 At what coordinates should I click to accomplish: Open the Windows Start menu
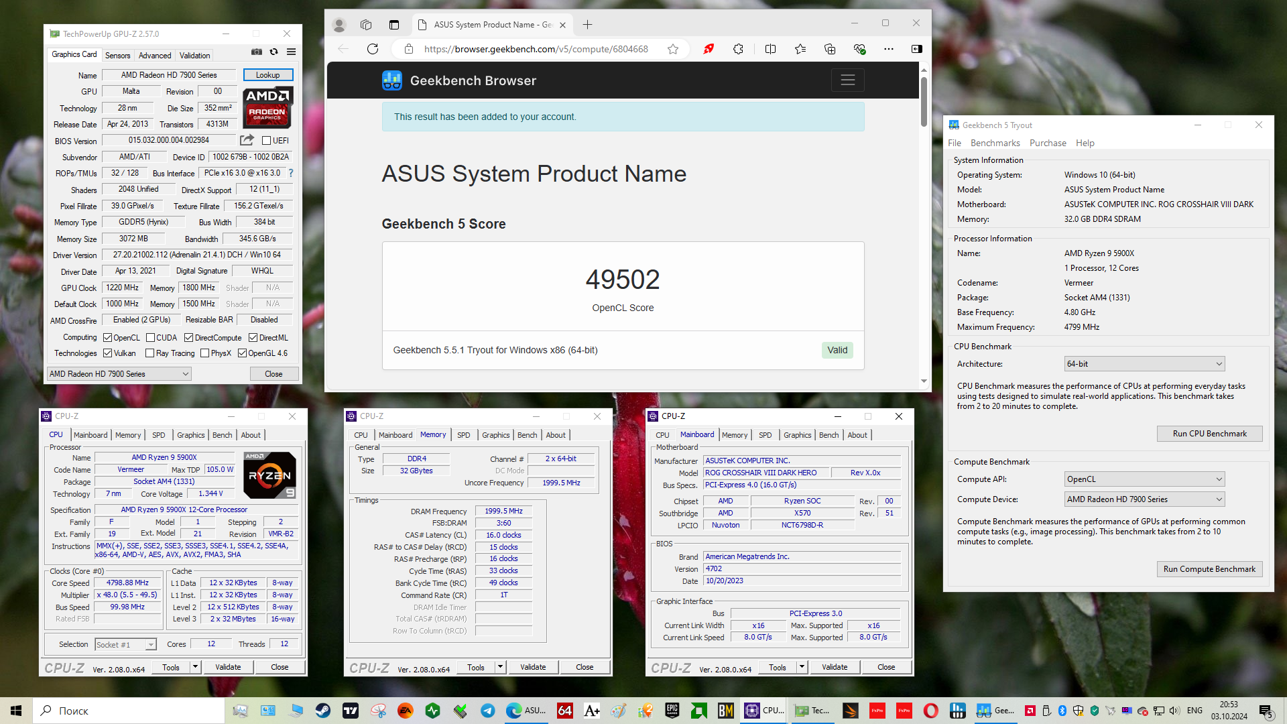point(16,711)
